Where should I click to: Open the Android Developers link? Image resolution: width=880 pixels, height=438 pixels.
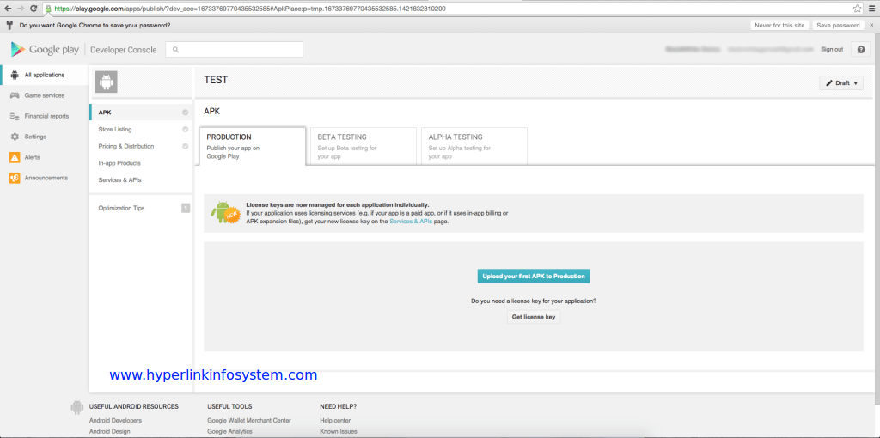coord(115,420)
